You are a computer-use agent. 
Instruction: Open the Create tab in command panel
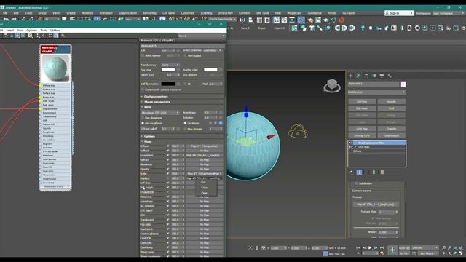point(351,76)
